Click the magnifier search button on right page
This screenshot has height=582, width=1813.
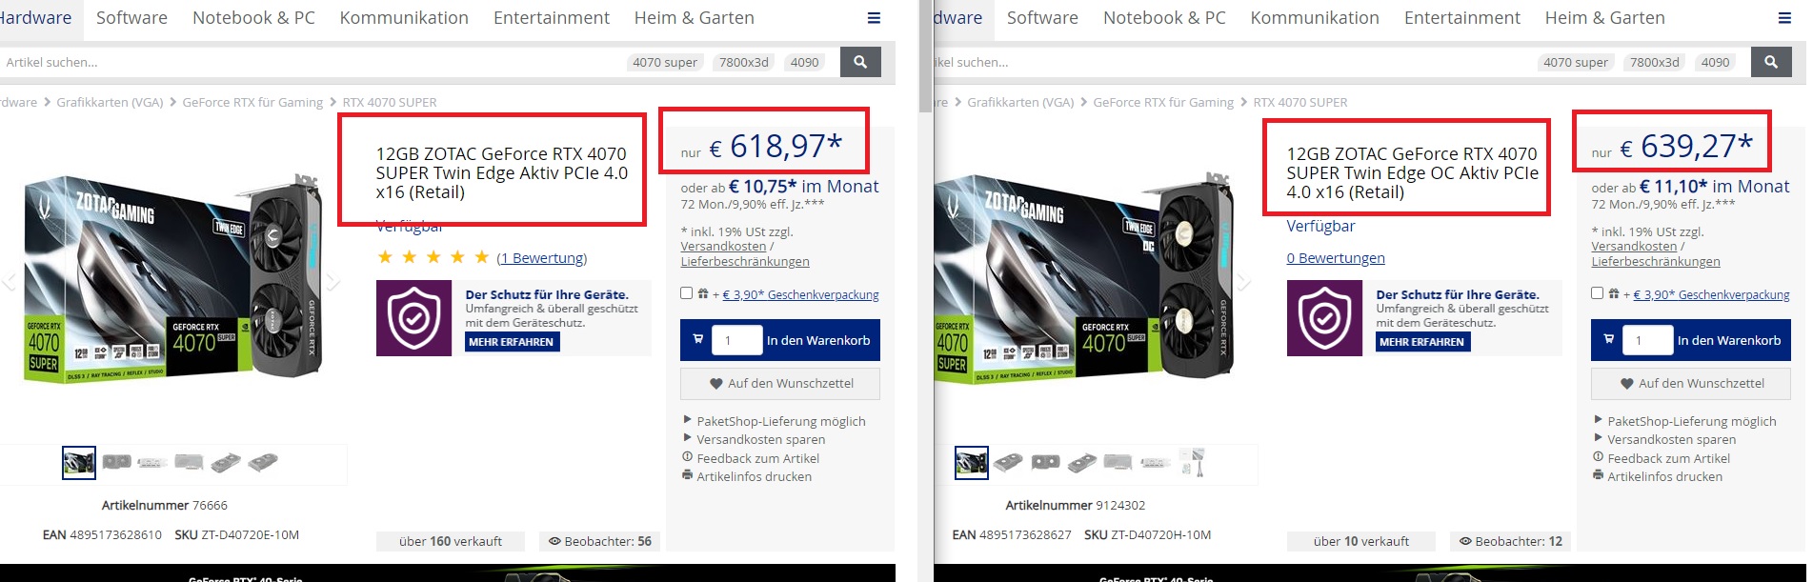pos(1771,62)
